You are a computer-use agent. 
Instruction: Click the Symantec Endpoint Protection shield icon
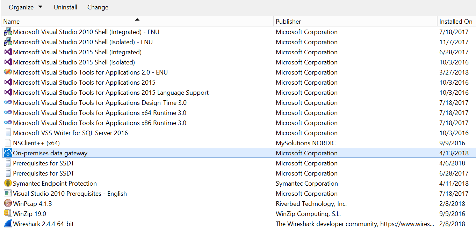pyautogui.click(x=8, y=184)
